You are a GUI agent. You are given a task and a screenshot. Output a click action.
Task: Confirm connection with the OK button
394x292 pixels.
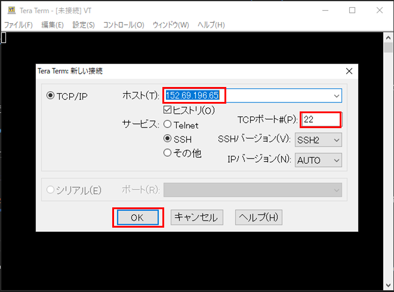pos(138,218)
